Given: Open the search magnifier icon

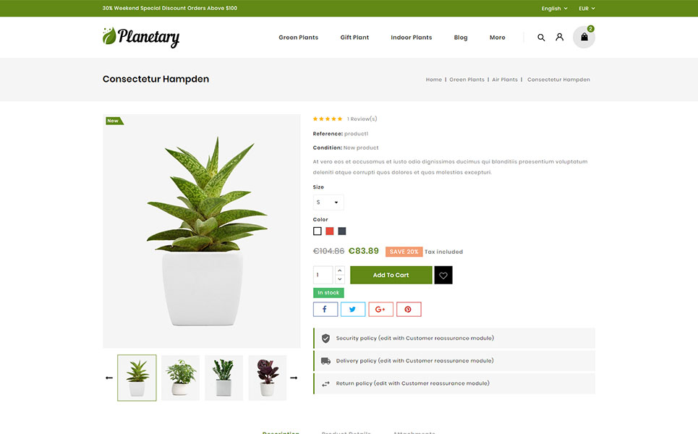Looking at the screenshot, I should [x=541, y=38].
